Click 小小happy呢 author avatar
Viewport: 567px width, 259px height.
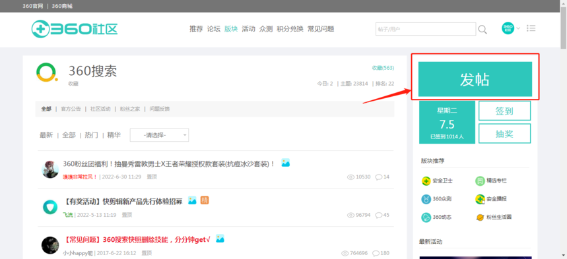click(x=50, y=245)
